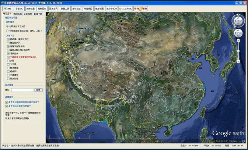Click the 导出KML button
This screenshot has width=248, height=150.
[x=19, y=8]
